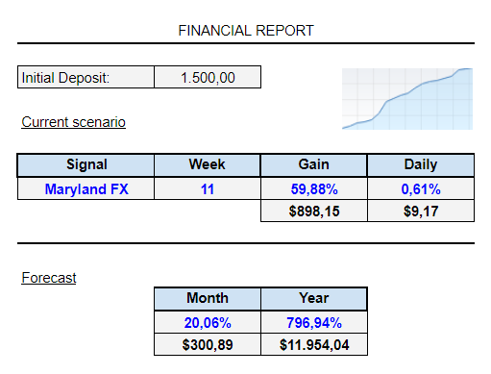Select the Initial Deposit label cell
Screen dimensions: 491x374
click(86, 77)
